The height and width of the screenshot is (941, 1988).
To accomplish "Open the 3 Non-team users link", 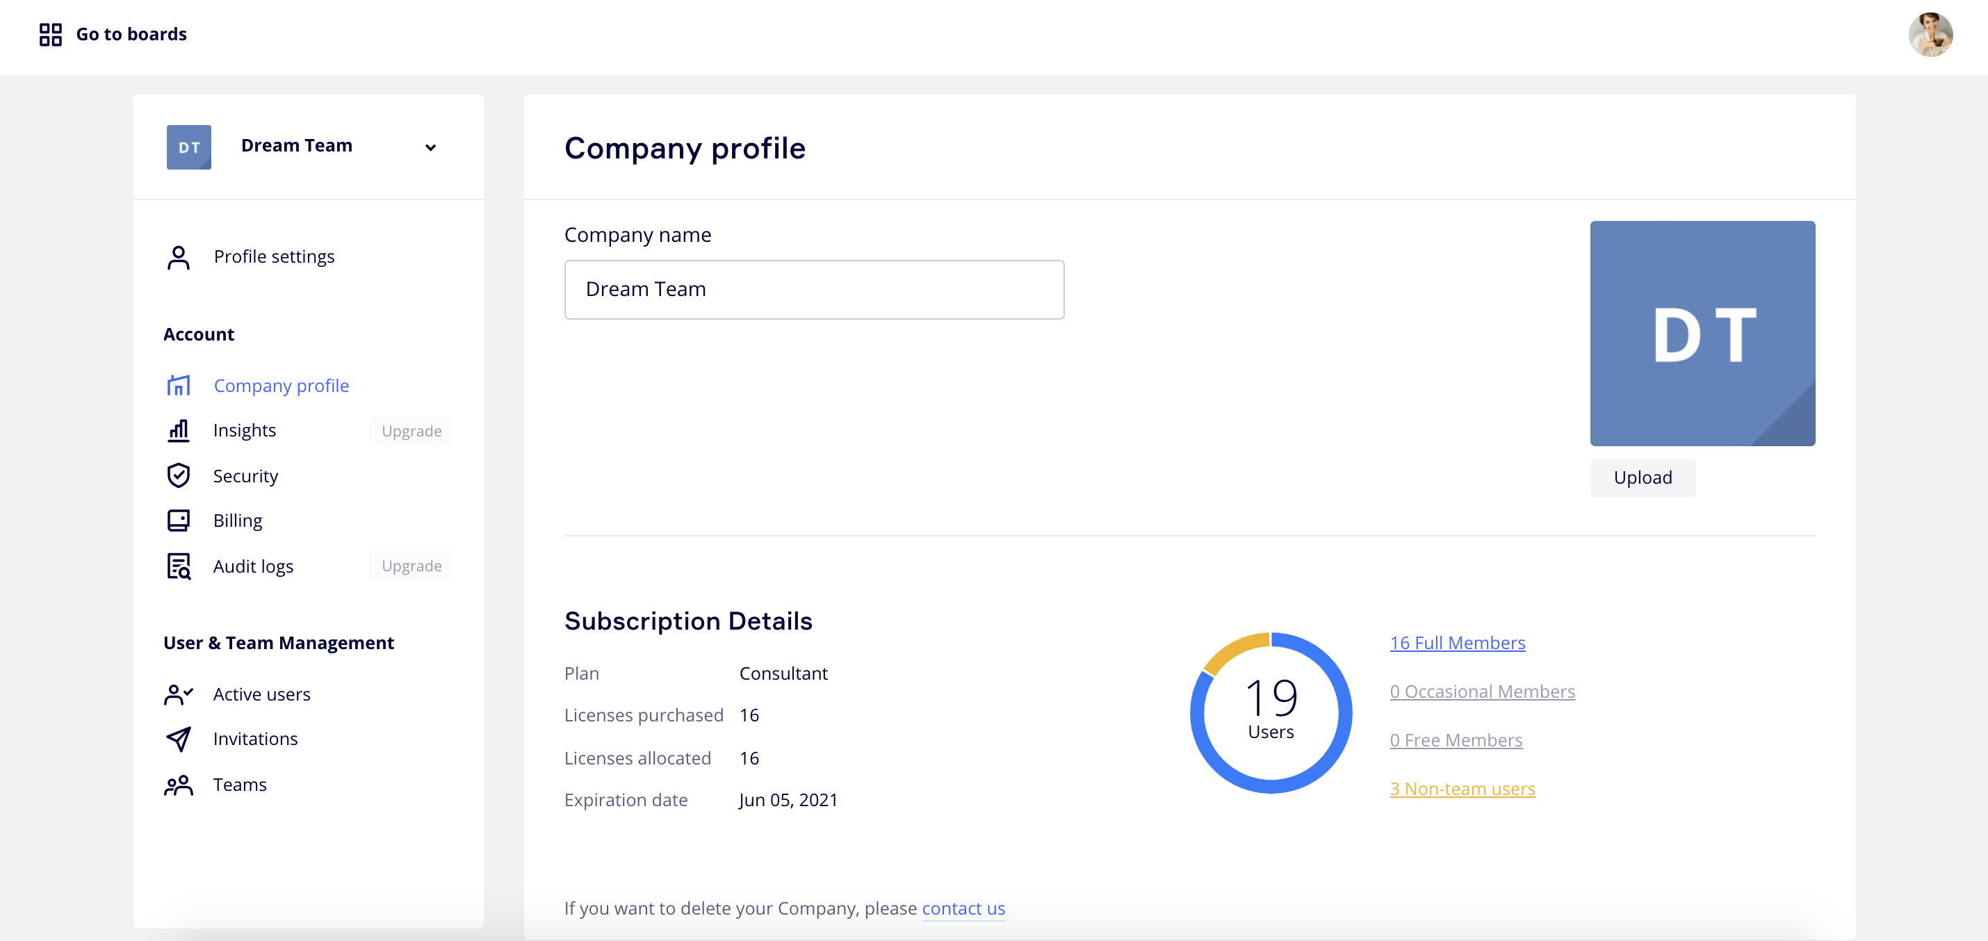I will tap(1462, 788).
